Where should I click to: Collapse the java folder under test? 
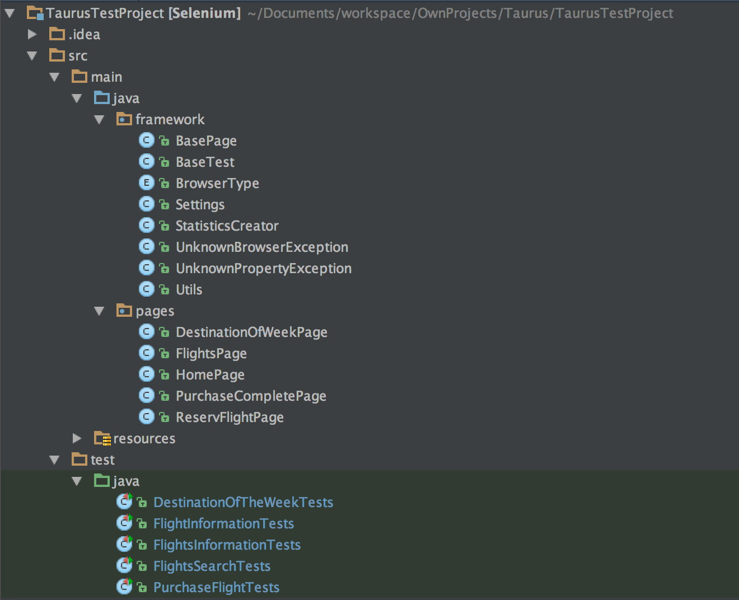77,481
